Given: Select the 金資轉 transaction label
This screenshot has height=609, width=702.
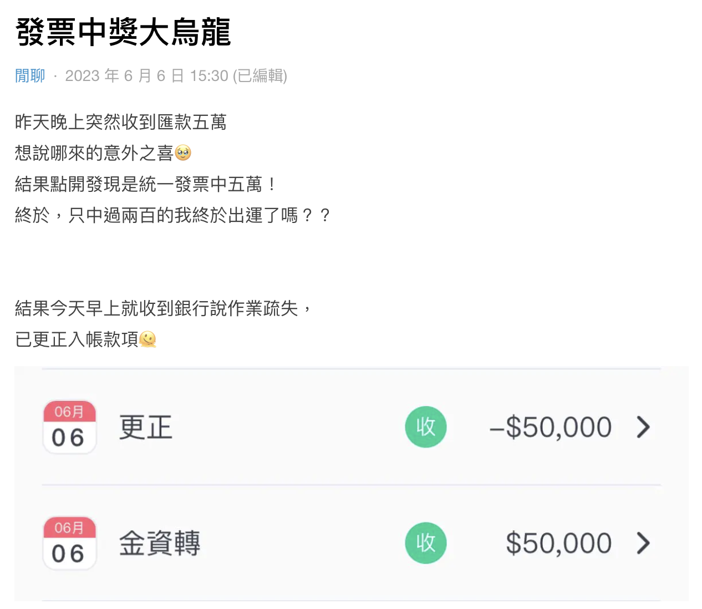Looking at the screenshot, I should (x=160, y=543).
